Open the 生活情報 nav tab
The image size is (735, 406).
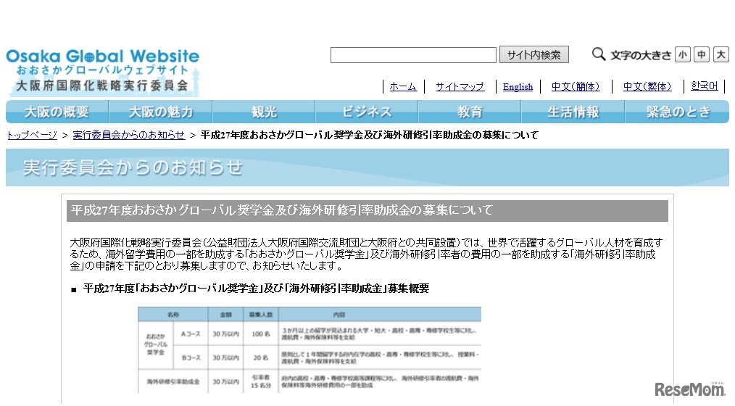coord(573,112)
